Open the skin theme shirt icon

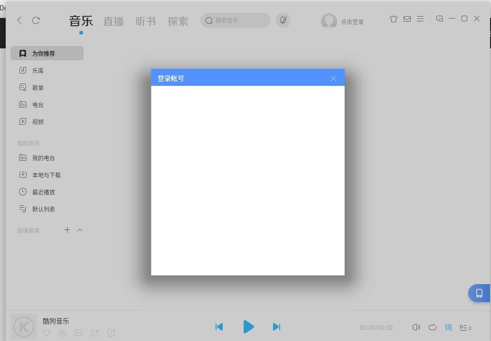(x=393, y=19)
